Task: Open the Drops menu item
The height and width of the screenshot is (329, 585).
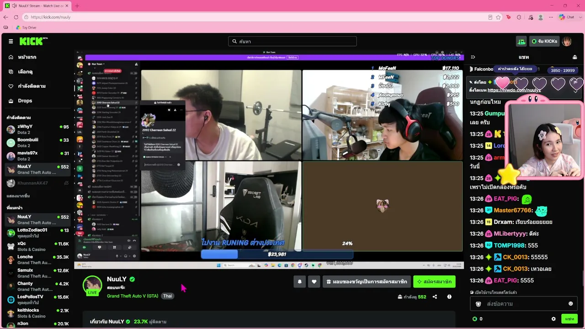Action: (25, 101)
